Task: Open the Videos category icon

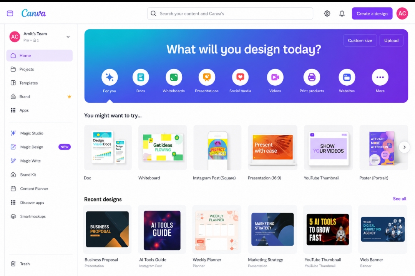Action: pos(275,77)
